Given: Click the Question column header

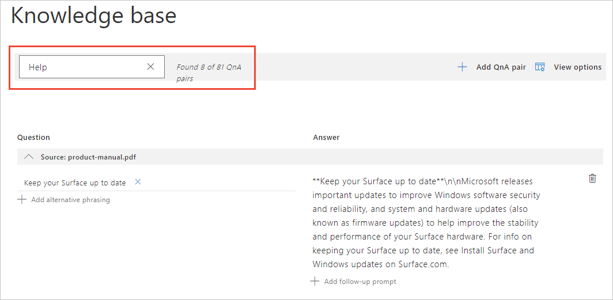Looking at the screenshot, I should [33, 138].
